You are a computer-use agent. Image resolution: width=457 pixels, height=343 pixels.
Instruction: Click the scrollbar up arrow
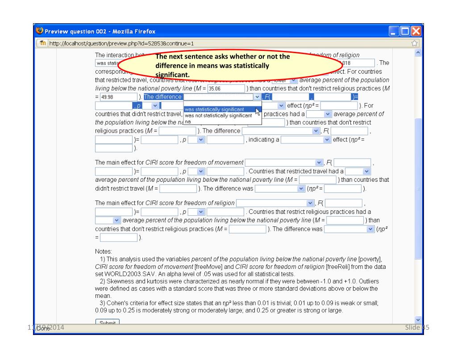coord(418,53)
